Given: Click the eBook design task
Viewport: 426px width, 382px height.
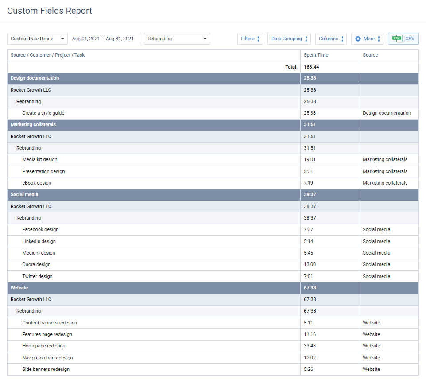Looking at the screenshot, I should 37,183.
